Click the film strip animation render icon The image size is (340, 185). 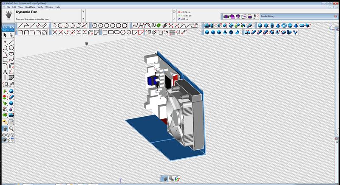[244, 17]
